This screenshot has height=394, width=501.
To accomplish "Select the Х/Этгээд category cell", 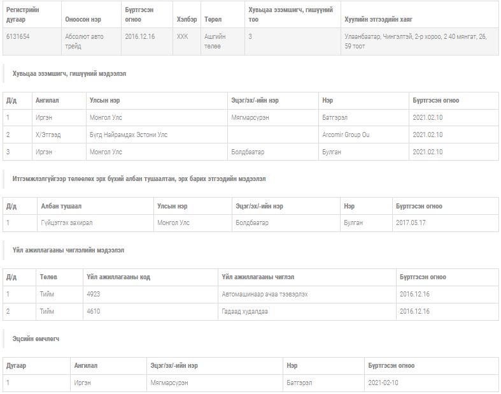I will (x=48, y=135).
